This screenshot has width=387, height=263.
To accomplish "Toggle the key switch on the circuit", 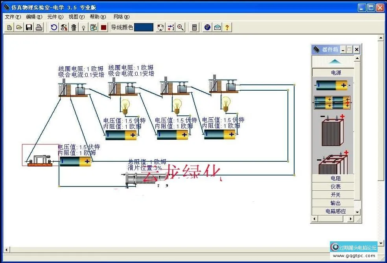I will click(x=38, y=160).
